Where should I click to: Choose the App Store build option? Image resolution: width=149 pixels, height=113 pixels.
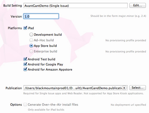tap(31, 46)
